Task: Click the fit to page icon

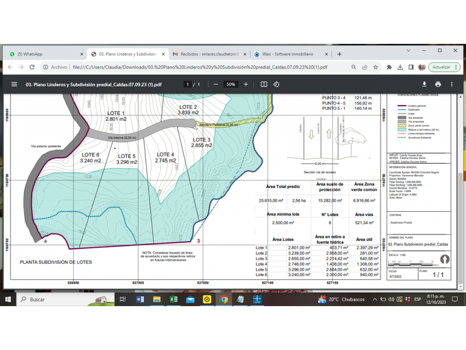Action: (x=264, y=84)
